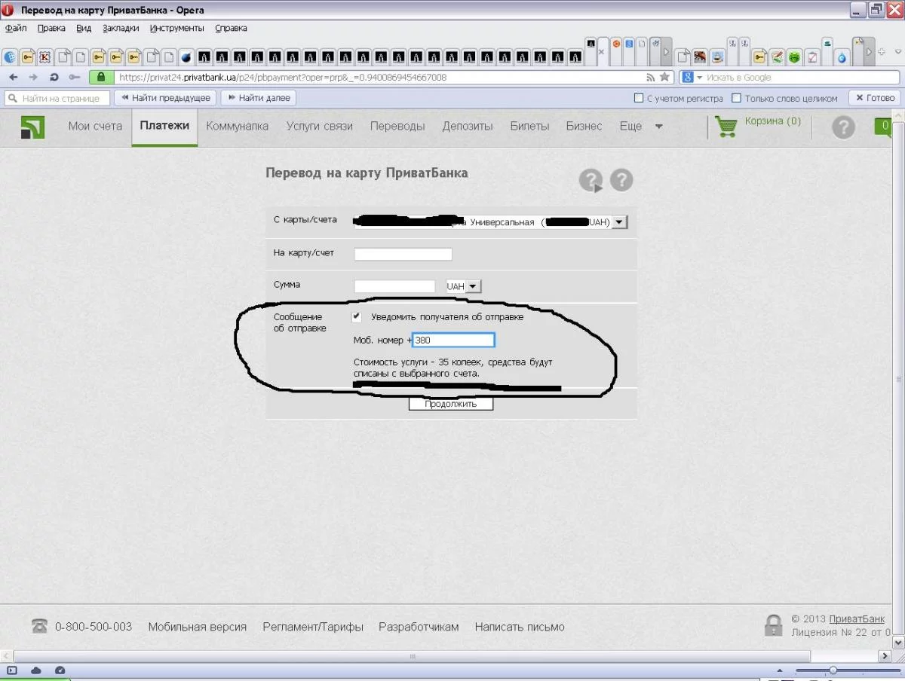The width and height of the screenshot is (905, 681).
Task: Open the Справка menu
Action: click(231, 29)
